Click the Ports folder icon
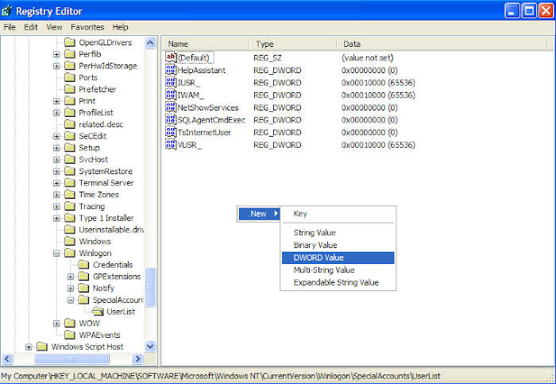 click(x=70, y=77)
